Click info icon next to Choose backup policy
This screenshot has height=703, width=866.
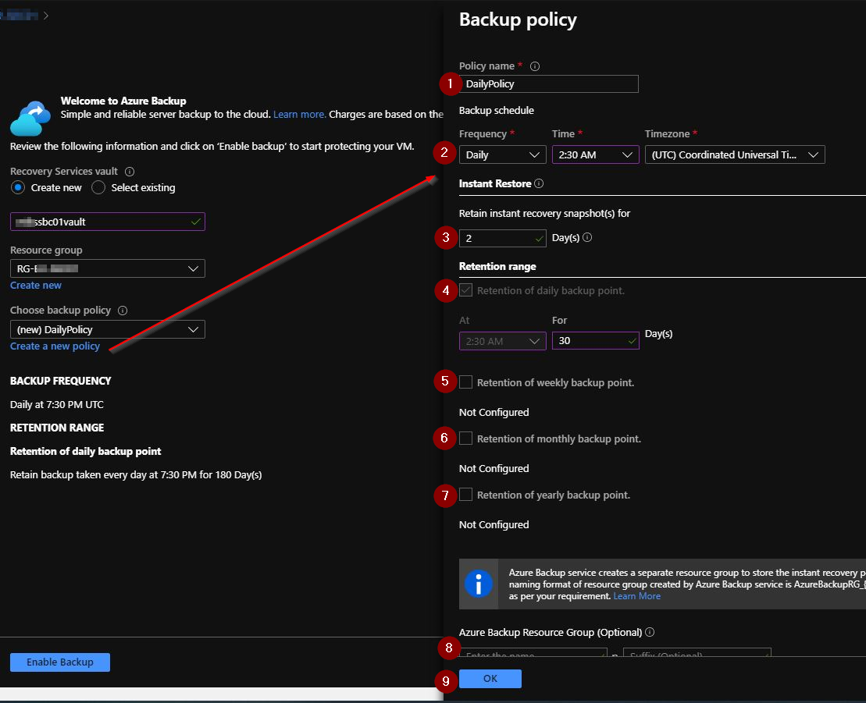123,311
